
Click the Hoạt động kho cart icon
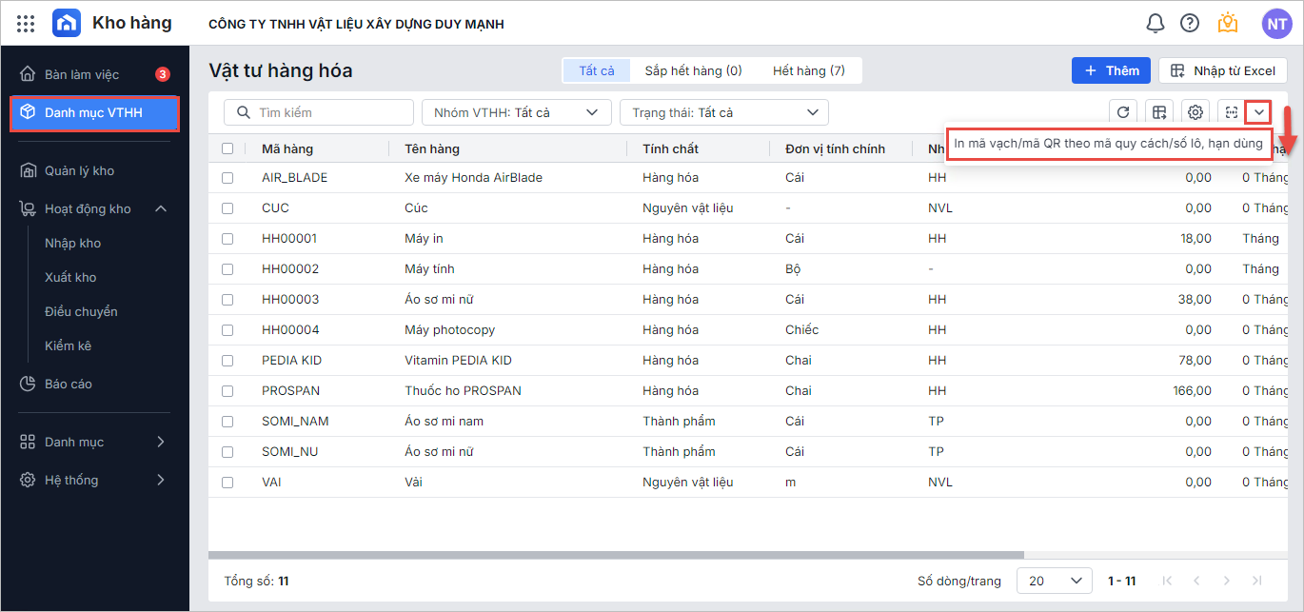coord(28,209)
